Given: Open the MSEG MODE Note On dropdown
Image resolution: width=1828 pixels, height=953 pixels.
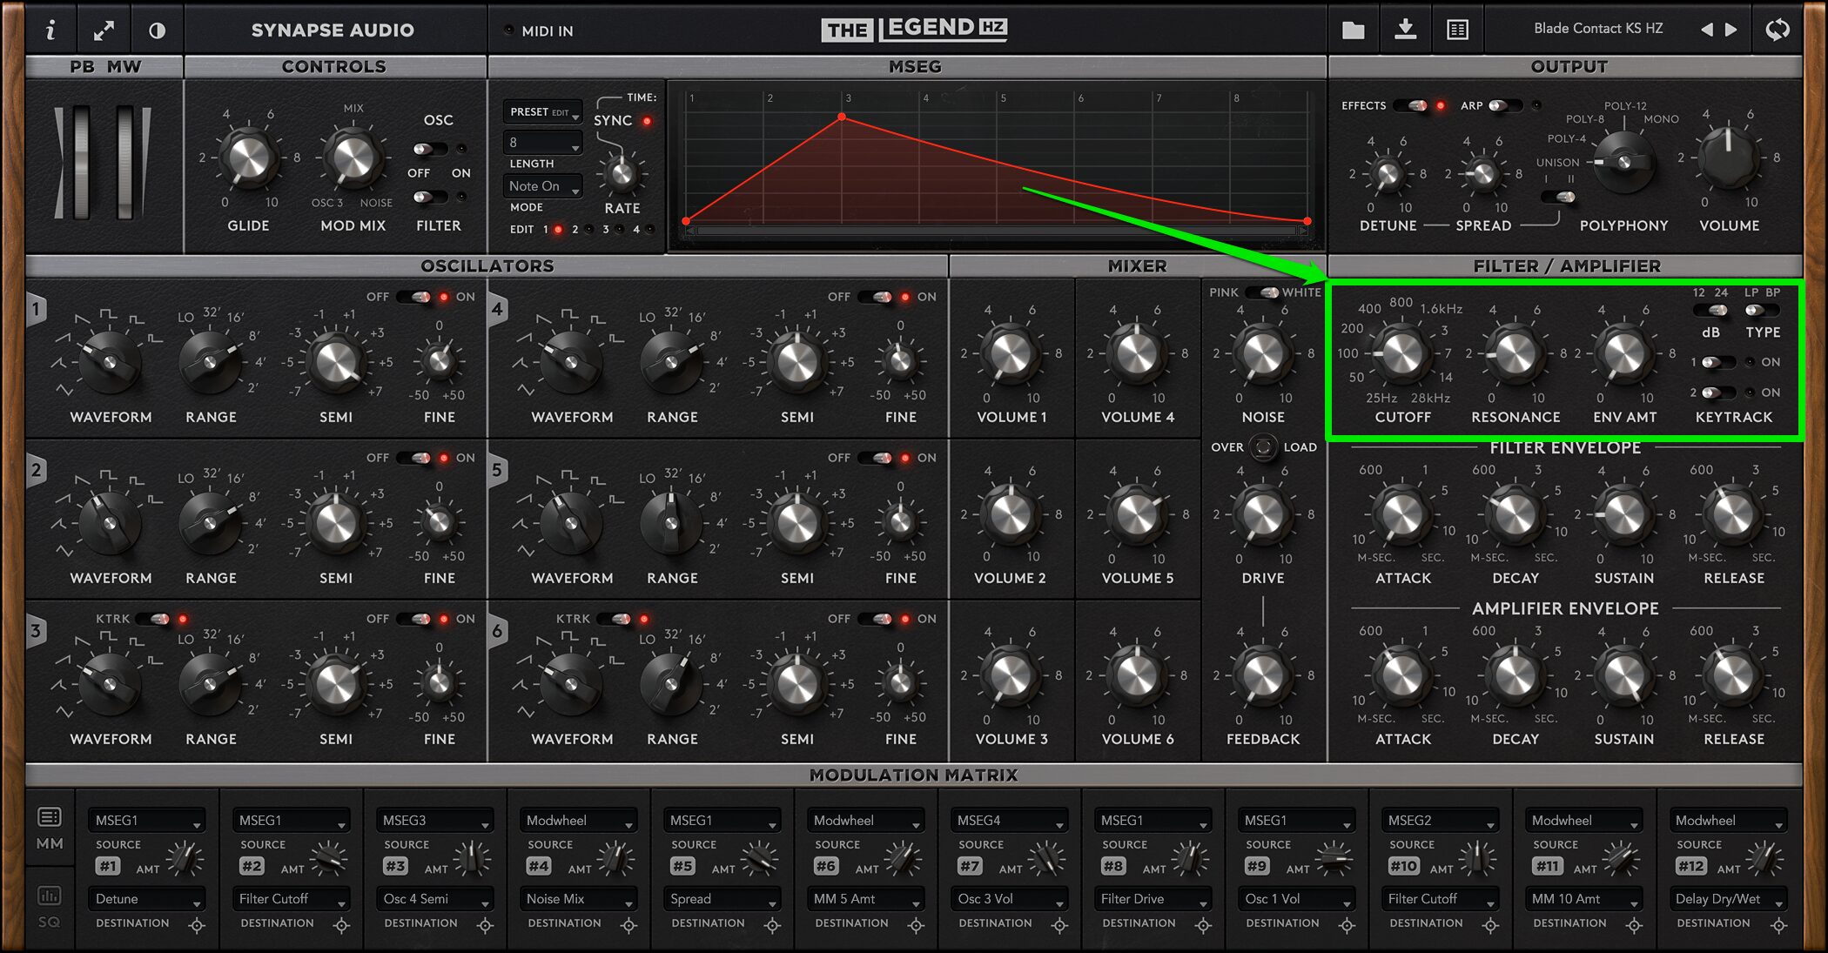Looking at the screenshot, I should tap(543, 186).
